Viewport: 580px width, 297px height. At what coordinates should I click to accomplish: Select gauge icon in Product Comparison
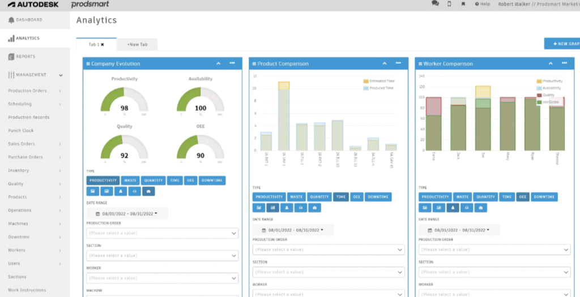[x=314, y=208]
